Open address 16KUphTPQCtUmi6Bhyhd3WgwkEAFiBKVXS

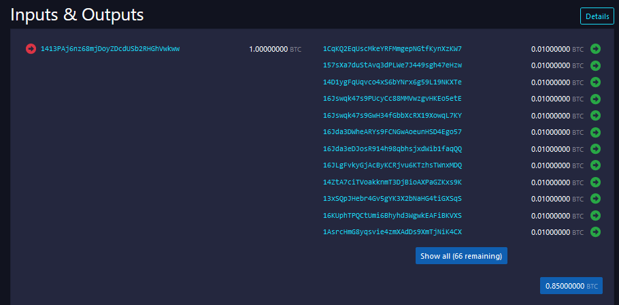[x=392, y=216]
